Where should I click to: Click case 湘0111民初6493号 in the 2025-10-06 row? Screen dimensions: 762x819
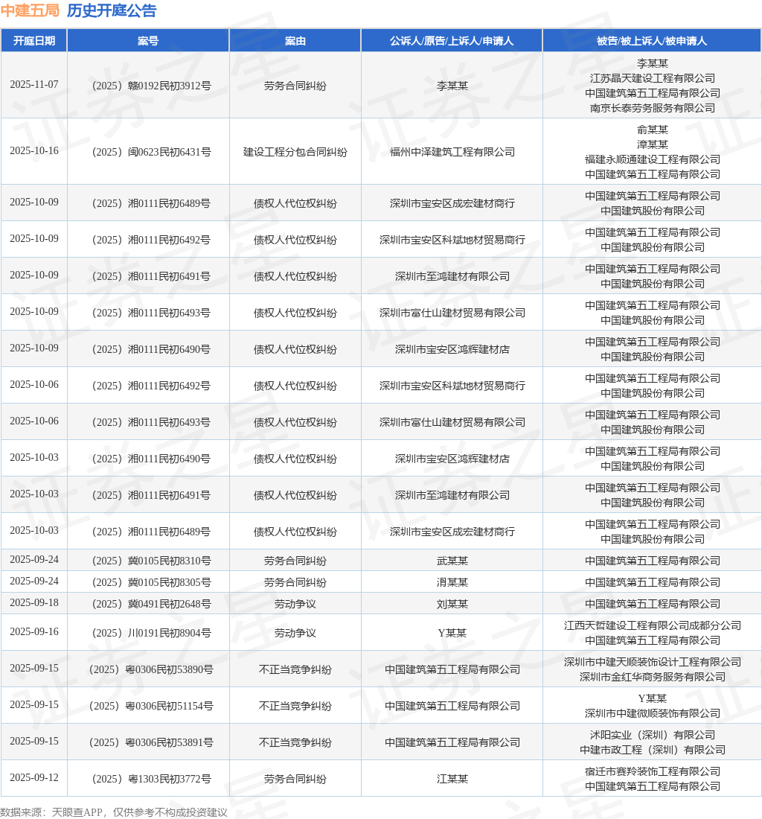(x=151, y=422)
